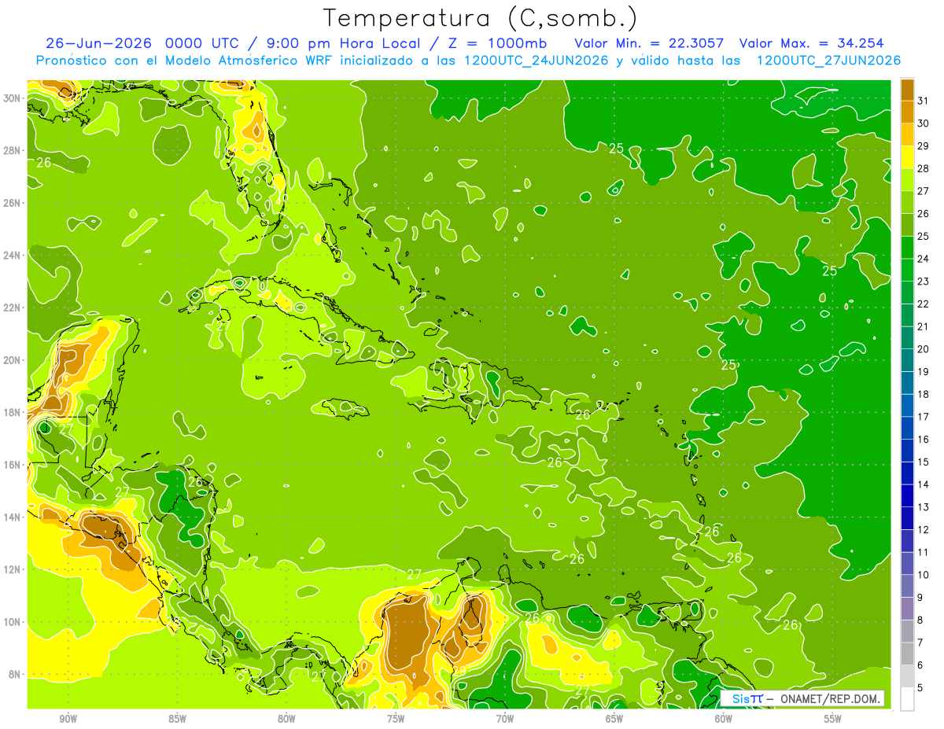Click the "90W" longitude label
This screenshot has width=944, height=729.
(x=68, y=719)
